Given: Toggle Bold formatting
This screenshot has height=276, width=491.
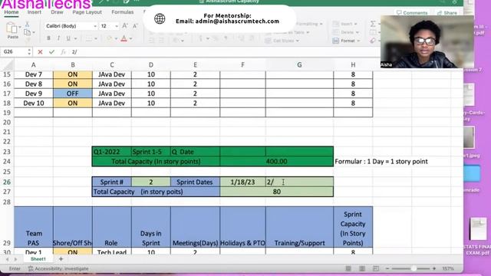Looking at the screenshot, I should click(x=48, y=38).
